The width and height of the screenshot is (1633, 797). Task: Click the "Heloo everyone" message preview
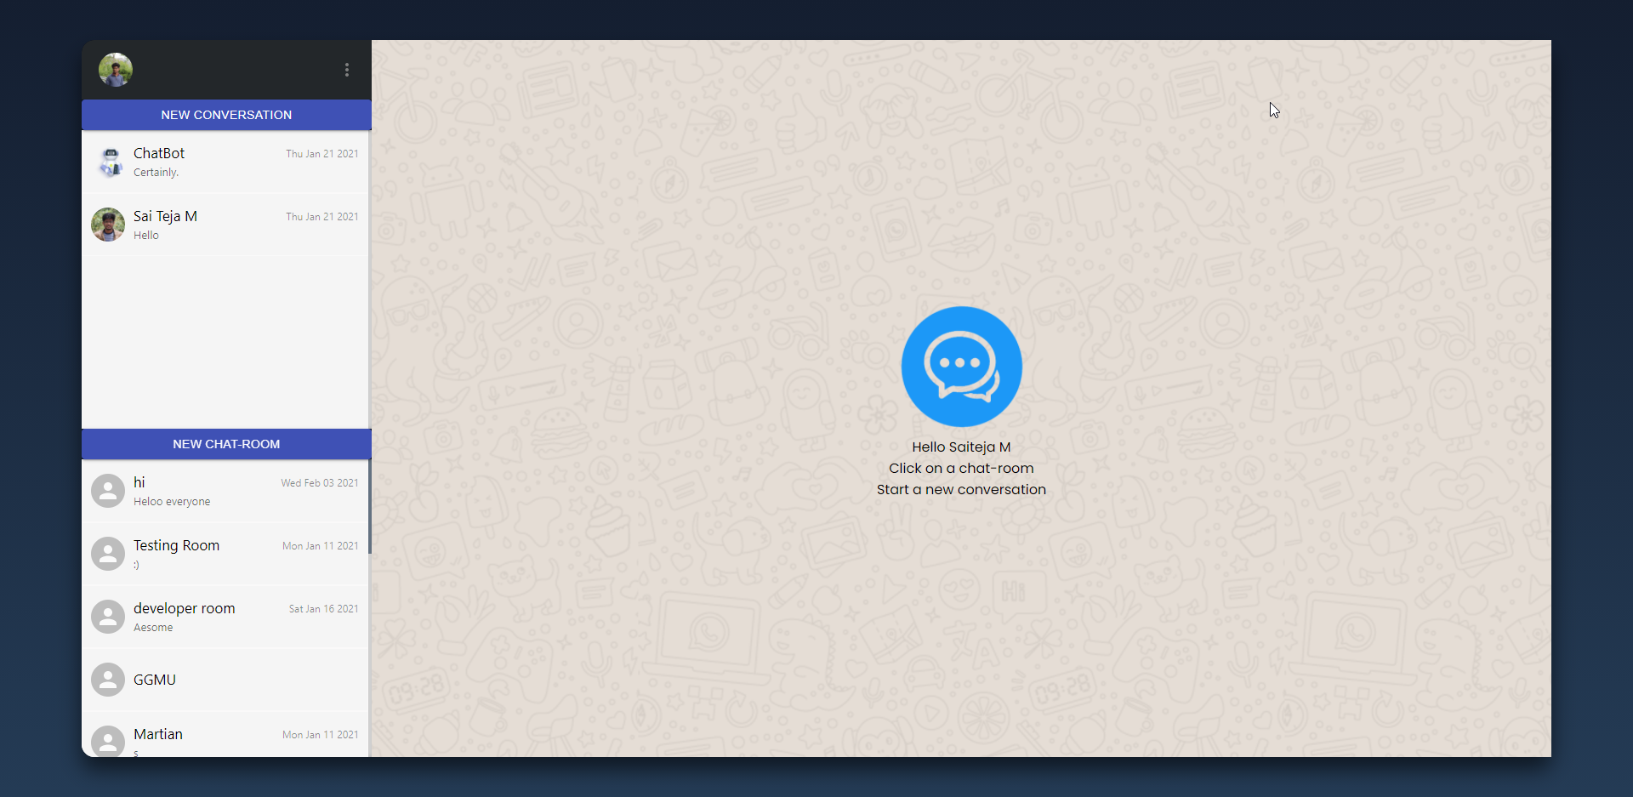click(172, 502)
